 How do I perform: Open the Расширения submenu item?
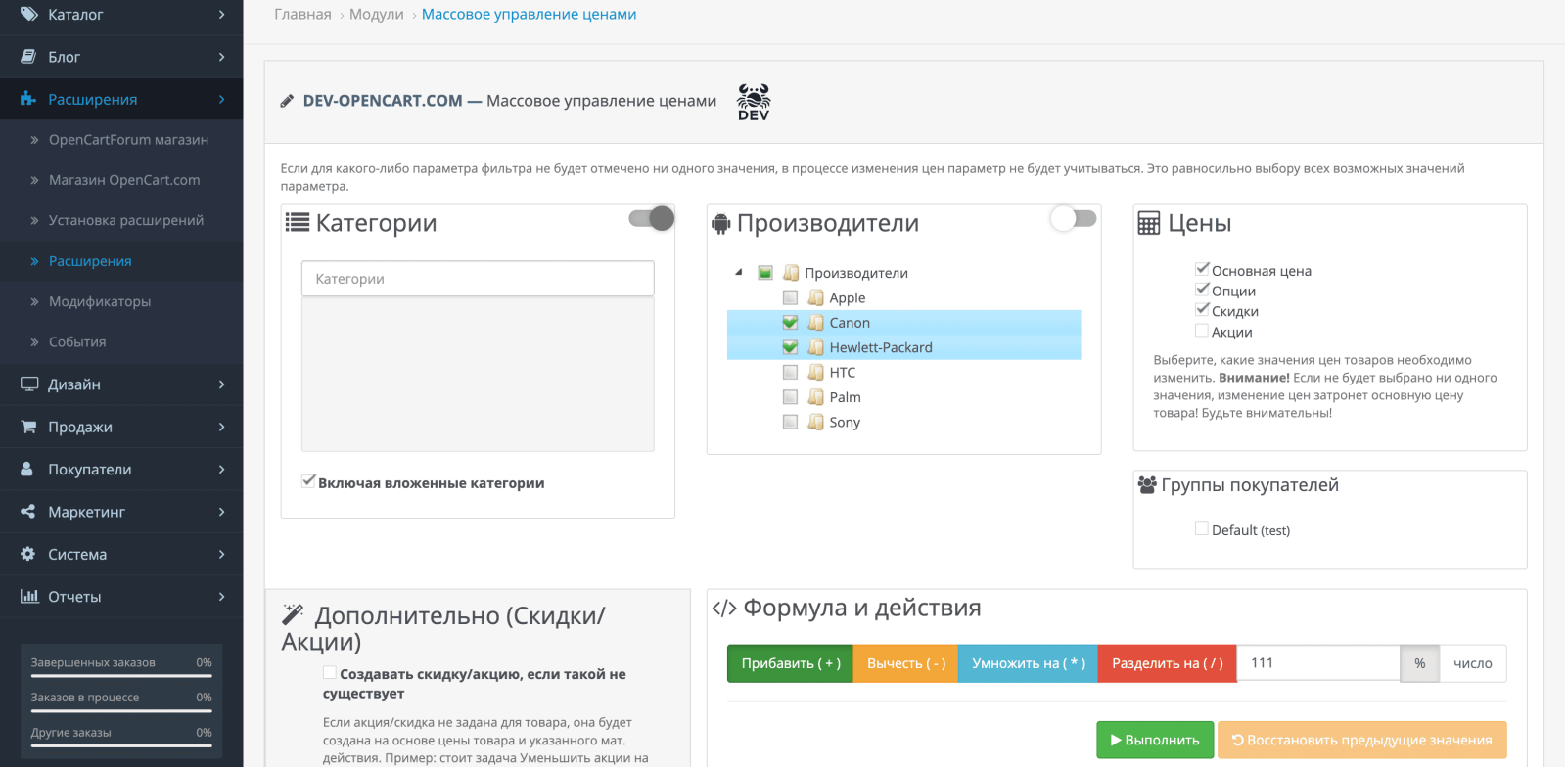121,261
